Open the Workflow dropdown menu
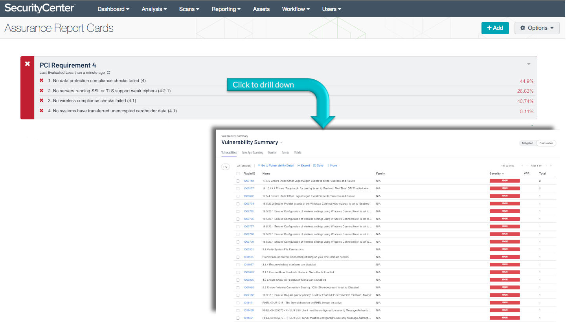Viewport: 566px width, 322px height. [x=296, y=9]
